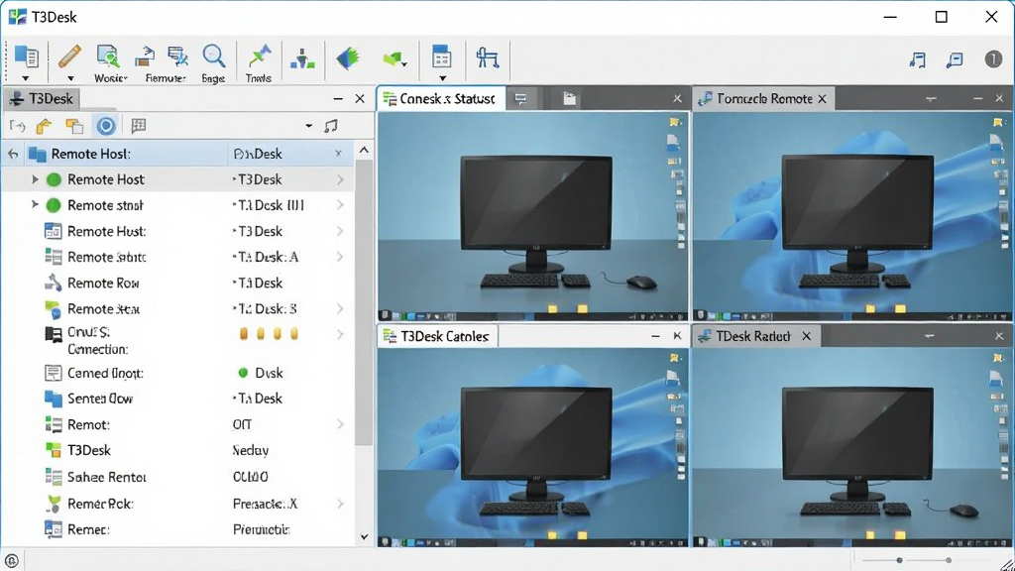Select the 'Senteti Clow' row
This screenshot has height=571, width=1015.
[177, 399]
